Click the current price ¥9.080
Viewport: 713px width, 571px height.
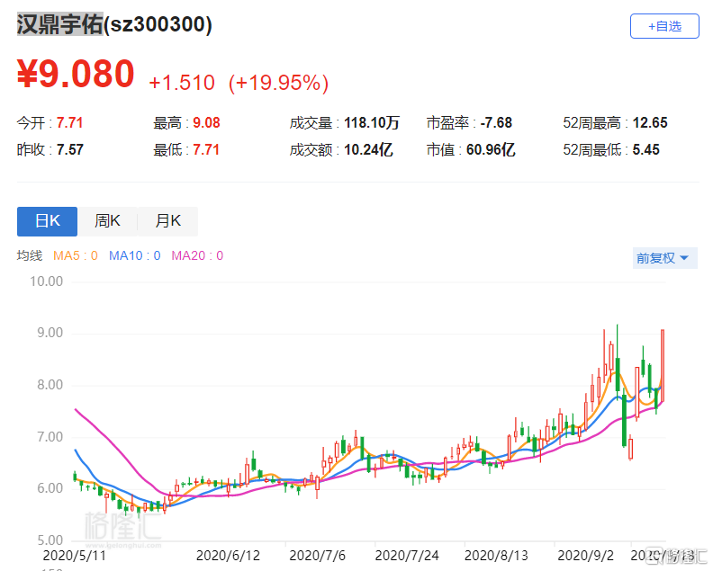click(76, 74)
